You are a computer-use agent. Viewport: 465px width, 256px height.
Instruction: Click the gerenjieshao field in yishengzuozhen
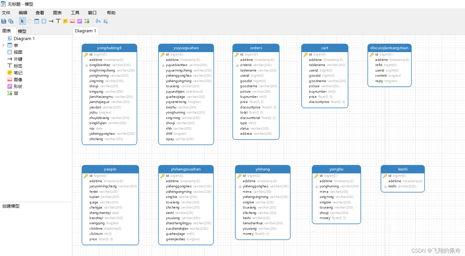(183, 239)
